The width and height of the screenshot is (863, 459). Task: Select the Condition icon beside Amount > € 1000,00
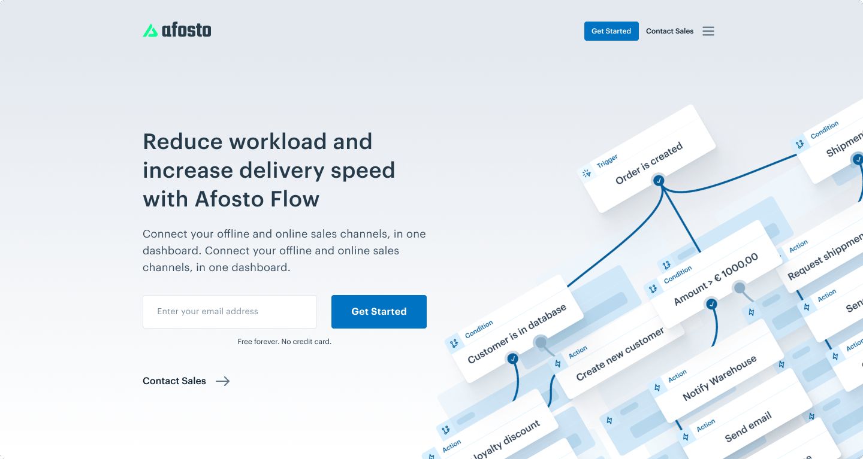[653, 288]
